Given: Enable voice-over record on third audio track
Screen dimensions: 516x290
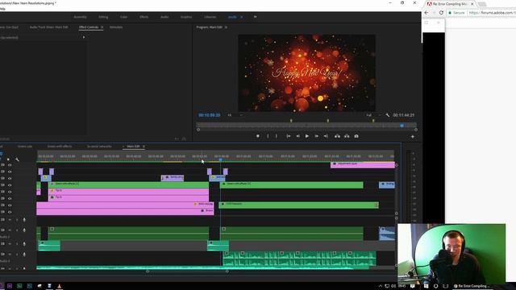Looking at the screenshot, I should (x=24, y=244).
